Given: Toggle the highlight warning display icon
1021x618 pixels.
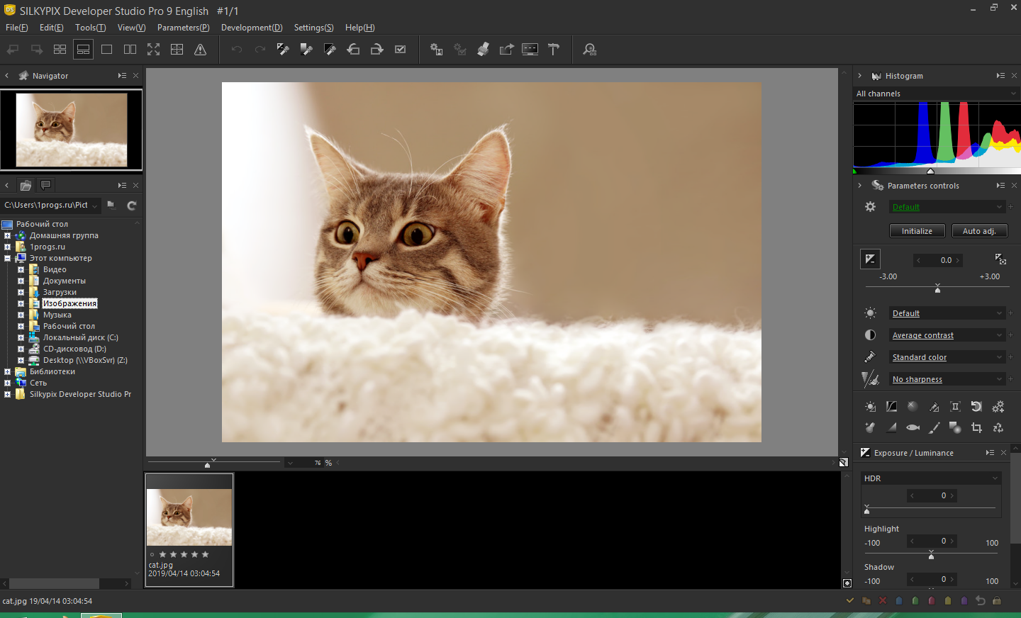Looking at the screenshot, I should click(x=201, y=49).
